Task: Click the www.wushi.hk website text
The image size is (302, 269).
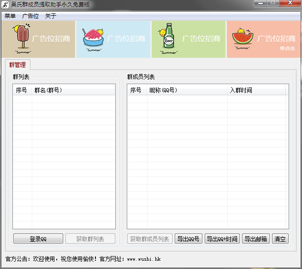Action: coord(144,259)
